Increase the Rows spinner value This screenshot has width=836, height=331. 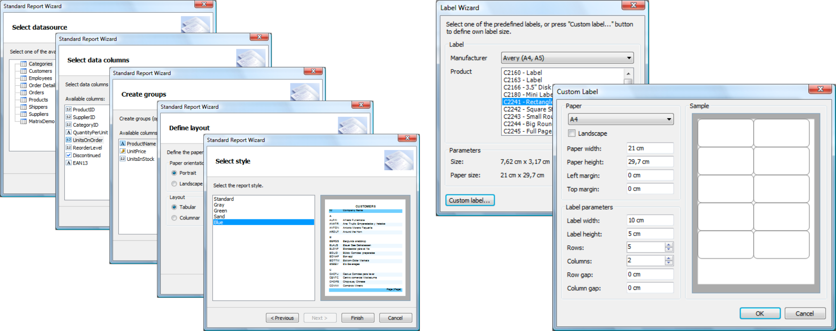(x=669, y=244)
